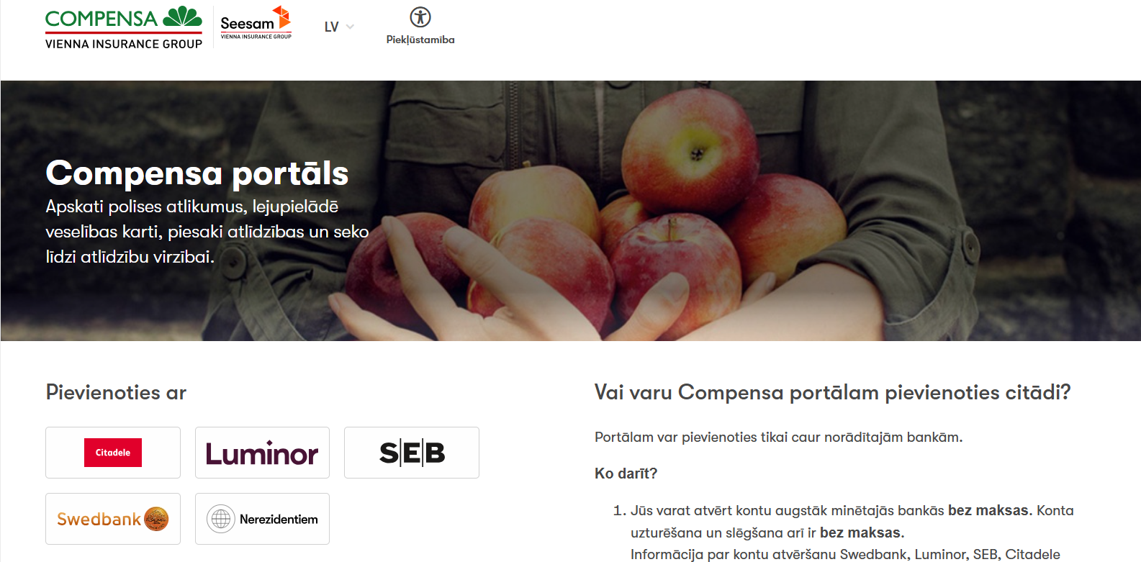The width and height of the screenshot is (1141, 562).
Task: Click the globe icon for Nerezidentiem
Action: [x=221, y=519]
